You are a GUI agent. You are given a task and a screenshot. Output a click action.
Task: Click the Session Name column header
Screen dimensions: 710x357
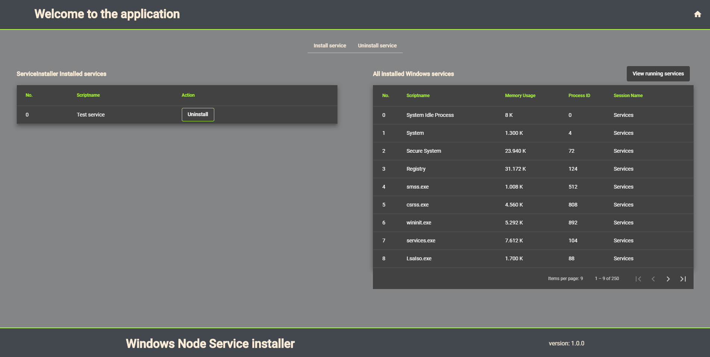(x=628, y=96)
